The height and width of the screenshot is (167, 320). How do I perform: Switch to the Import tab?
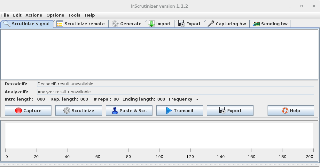click(x=160, y=24)
